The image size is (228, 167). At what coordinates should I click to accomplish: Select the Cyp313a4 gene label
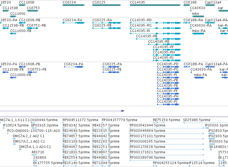pyautogui.click(x=213, y=2)
